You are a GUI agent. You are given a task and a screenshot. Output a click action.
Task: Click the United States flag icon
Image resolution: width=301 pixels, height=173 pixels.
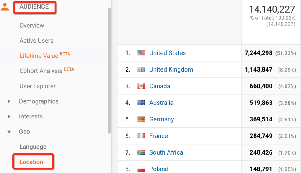[141, 53]
